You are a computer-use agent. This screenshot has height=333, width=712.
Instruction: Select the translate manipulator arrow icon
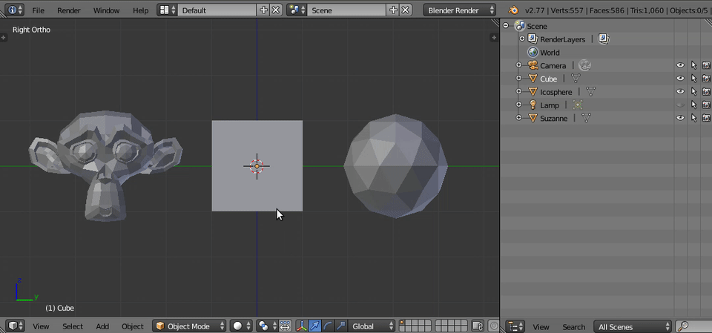coord(314,326)
